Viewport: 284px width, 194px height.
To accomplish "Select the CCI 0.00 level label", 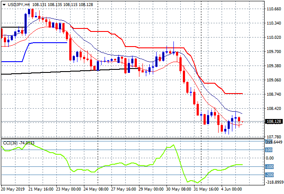I will point(270,158).
